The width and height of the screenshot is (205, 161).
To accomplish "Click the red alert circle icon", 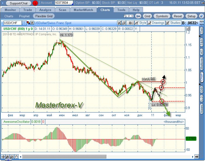I will tap(35, 3).
